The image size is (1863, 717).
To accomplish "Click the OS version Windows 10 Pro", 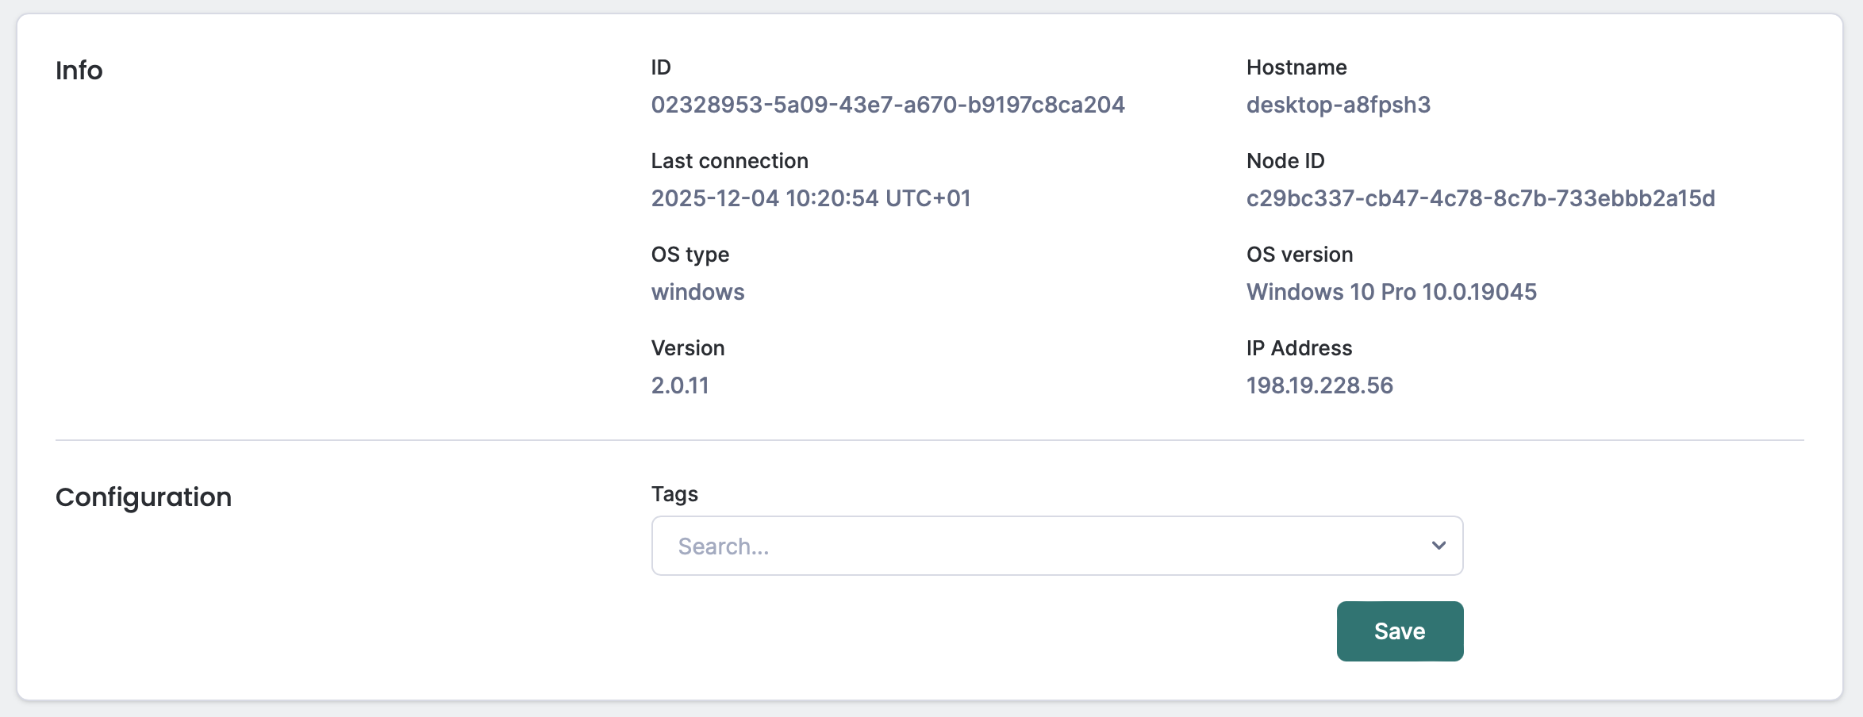I will click(1392, 291).
